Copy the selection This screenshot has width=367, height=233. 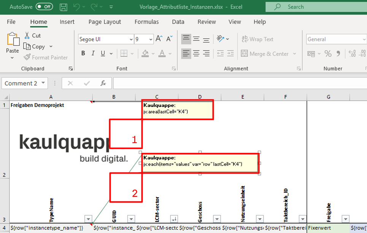click(x=34, y=46)
